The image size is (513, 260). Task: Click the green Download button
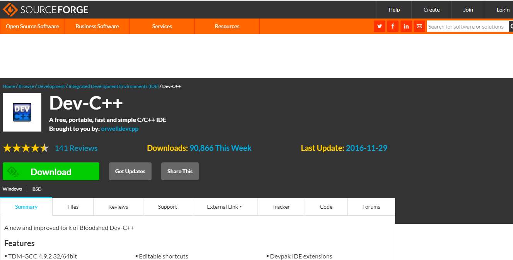pos(51,171)
